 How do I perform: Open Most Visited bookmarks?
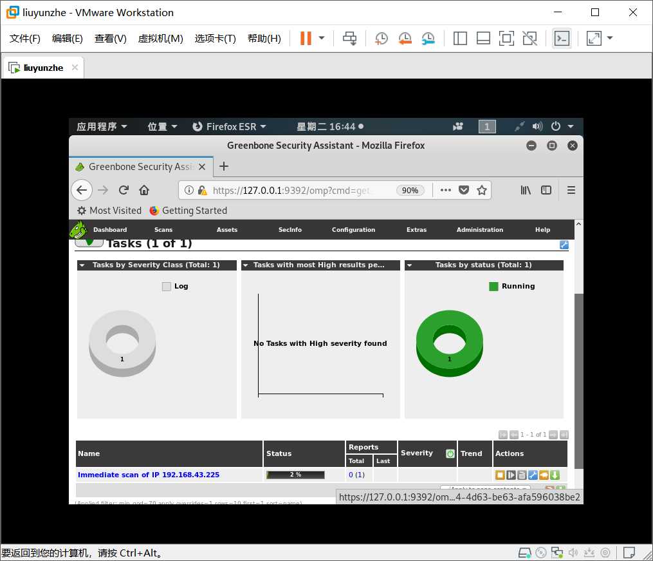109,211
